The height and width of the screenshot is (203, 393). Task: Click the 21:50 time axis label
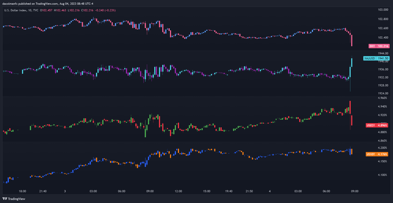[x=249, y=191]
